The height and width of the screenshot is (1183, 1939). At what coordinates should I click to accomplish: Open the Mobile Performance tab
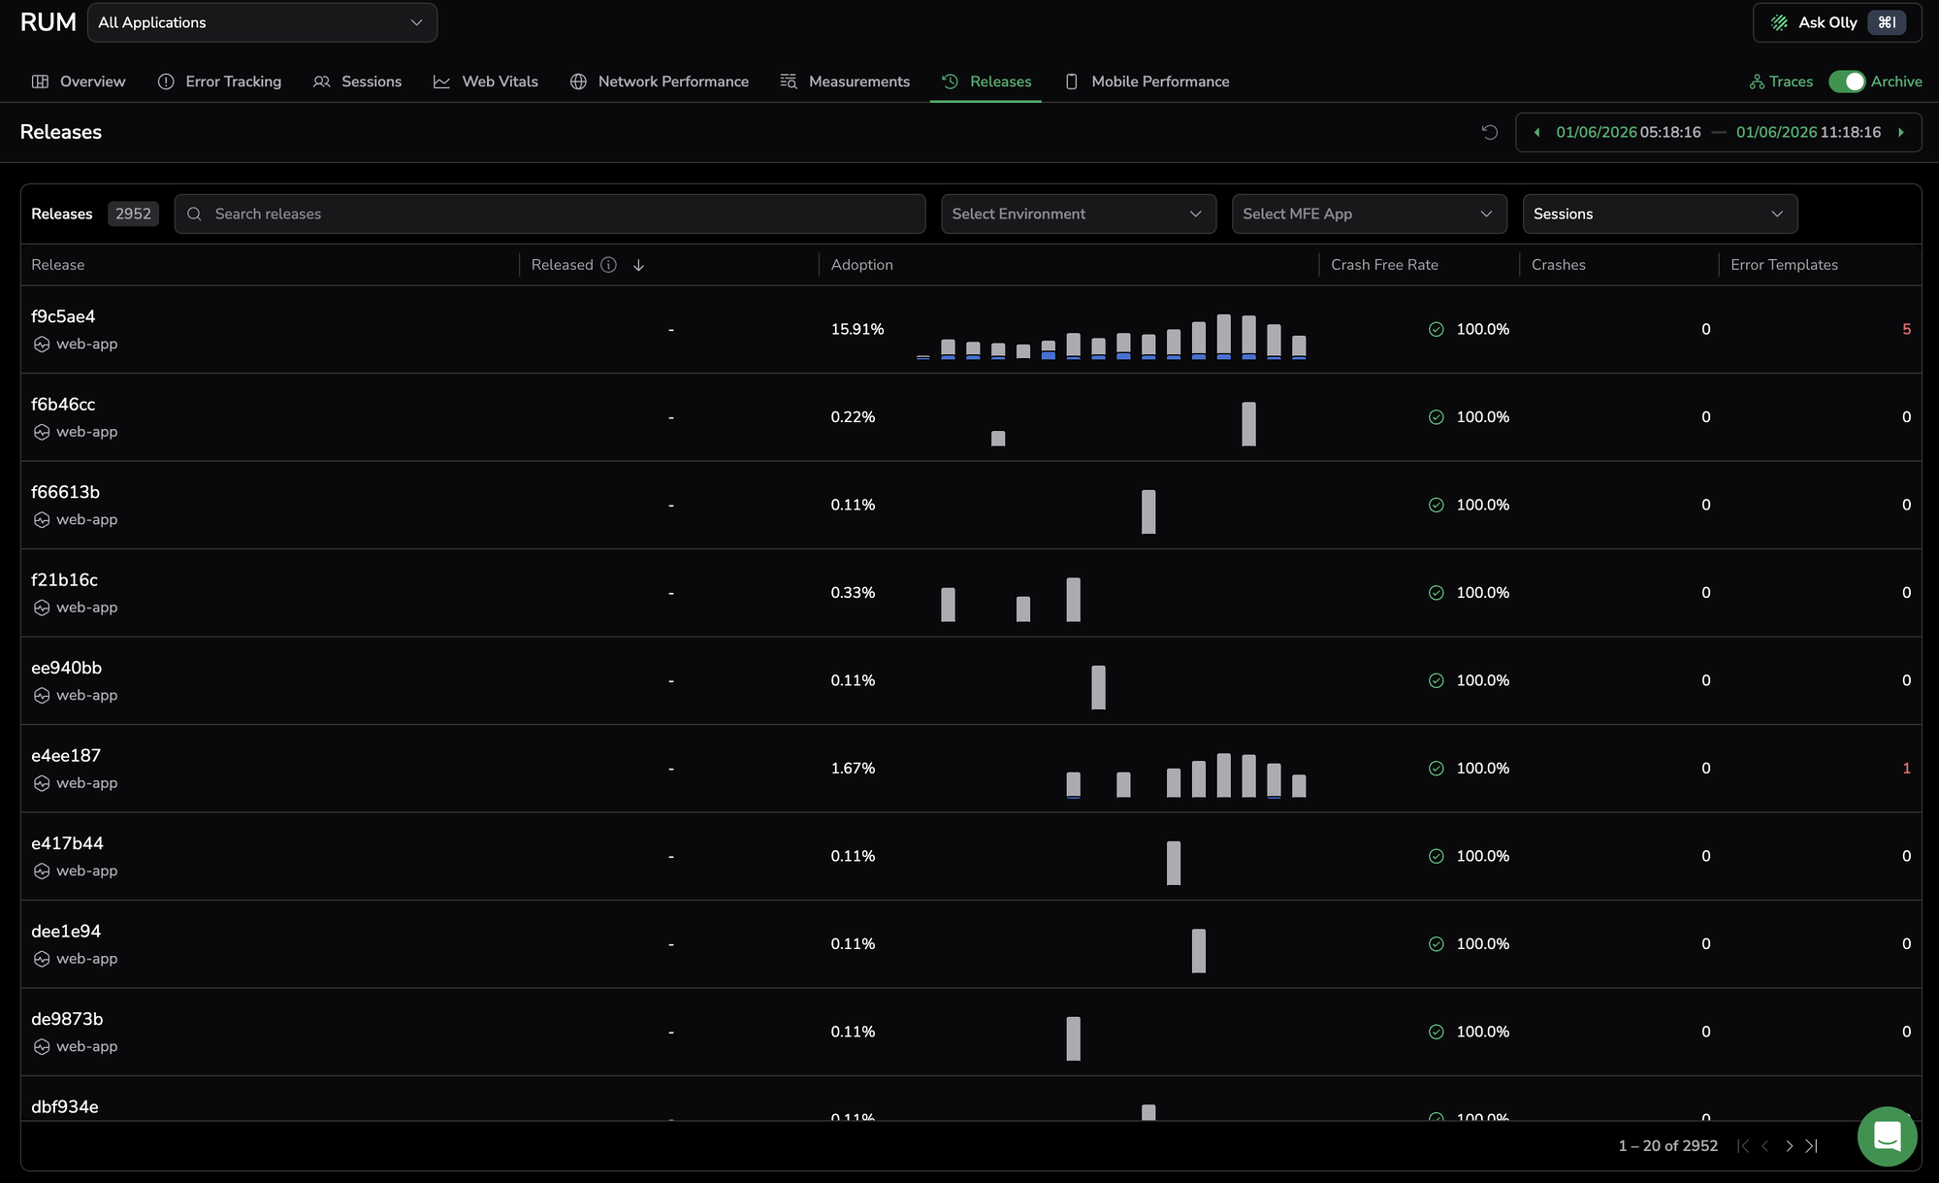pyautogui.click(x=1147, y=82)
